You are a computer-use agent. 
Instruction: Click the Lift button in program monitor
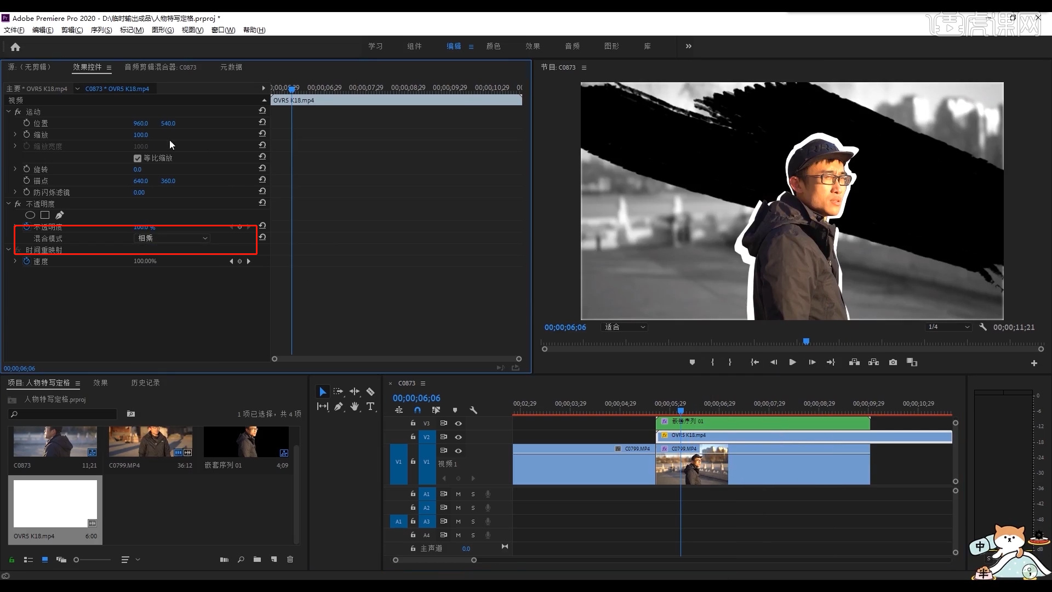pos(854,362)
